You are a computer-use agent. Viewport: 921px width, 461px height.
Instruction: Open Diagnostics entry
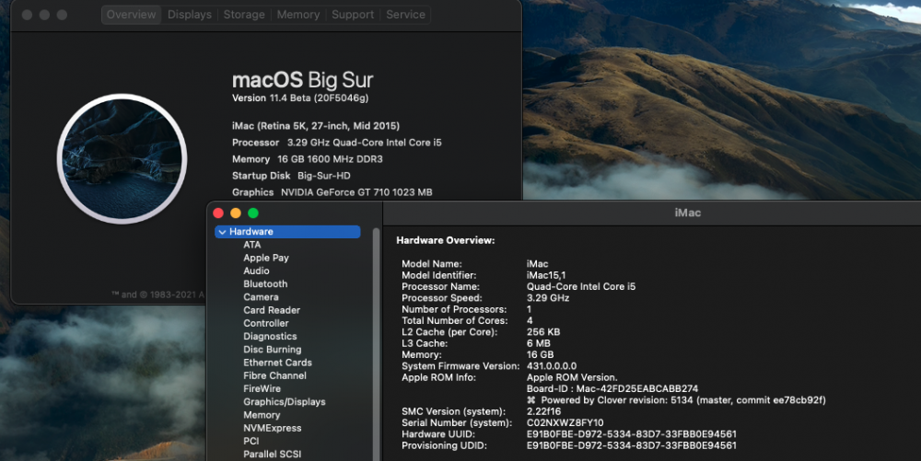[x=270, y=336]
